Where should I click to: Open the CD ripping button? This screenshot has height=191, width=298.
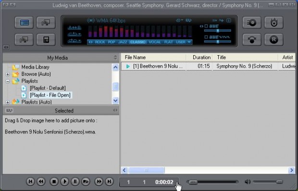click(252, 23)
